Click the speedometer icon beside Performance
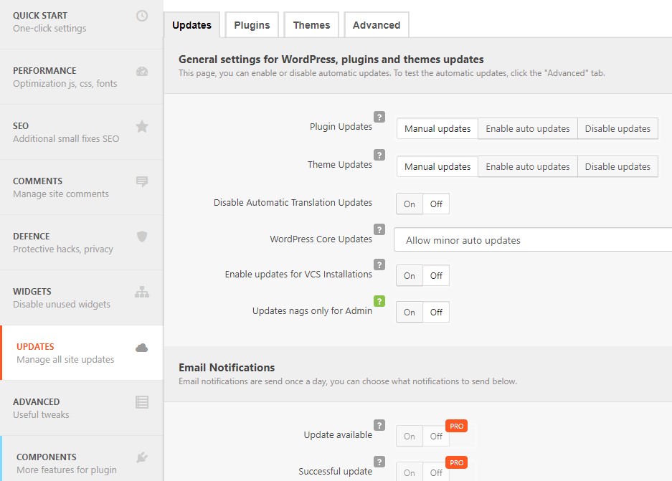This screenshot has height=481, width=672. click(x=142, y=71)
